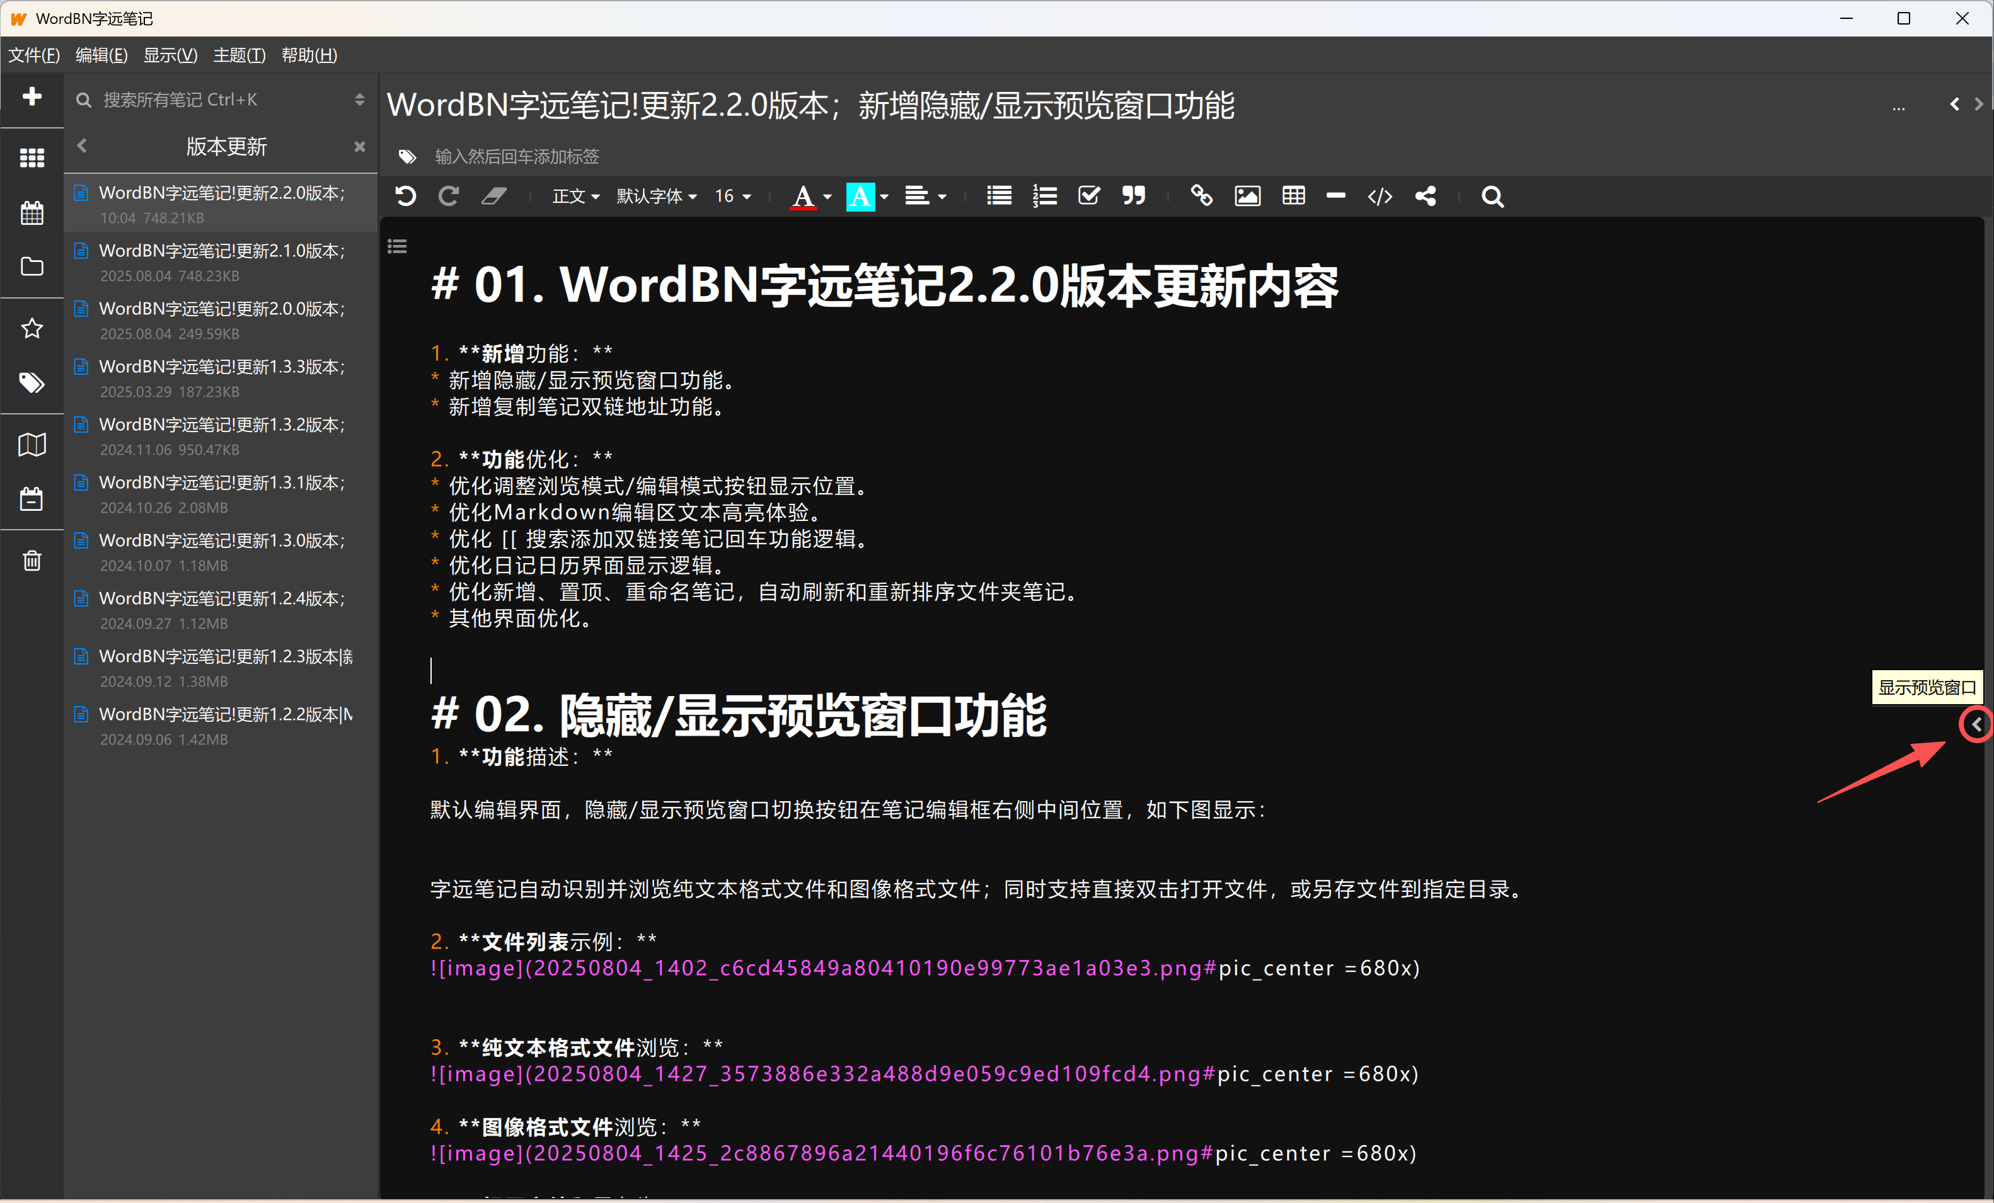1994x1203 pixels.
Task: Insert a code block
Action: (1380, 196)
